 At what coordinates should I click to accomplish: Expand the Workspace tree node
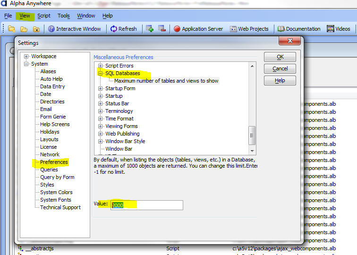pos(26,56)
